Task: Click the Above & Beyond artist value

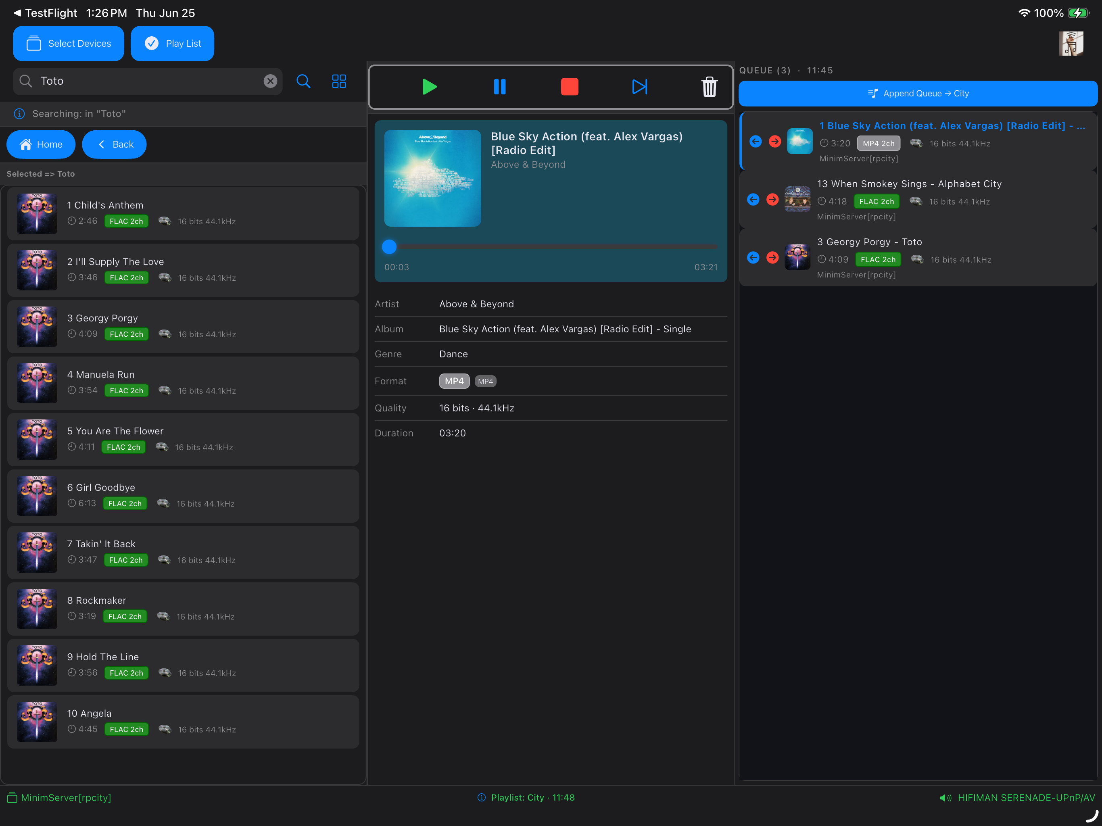Action: click(476, 304)
